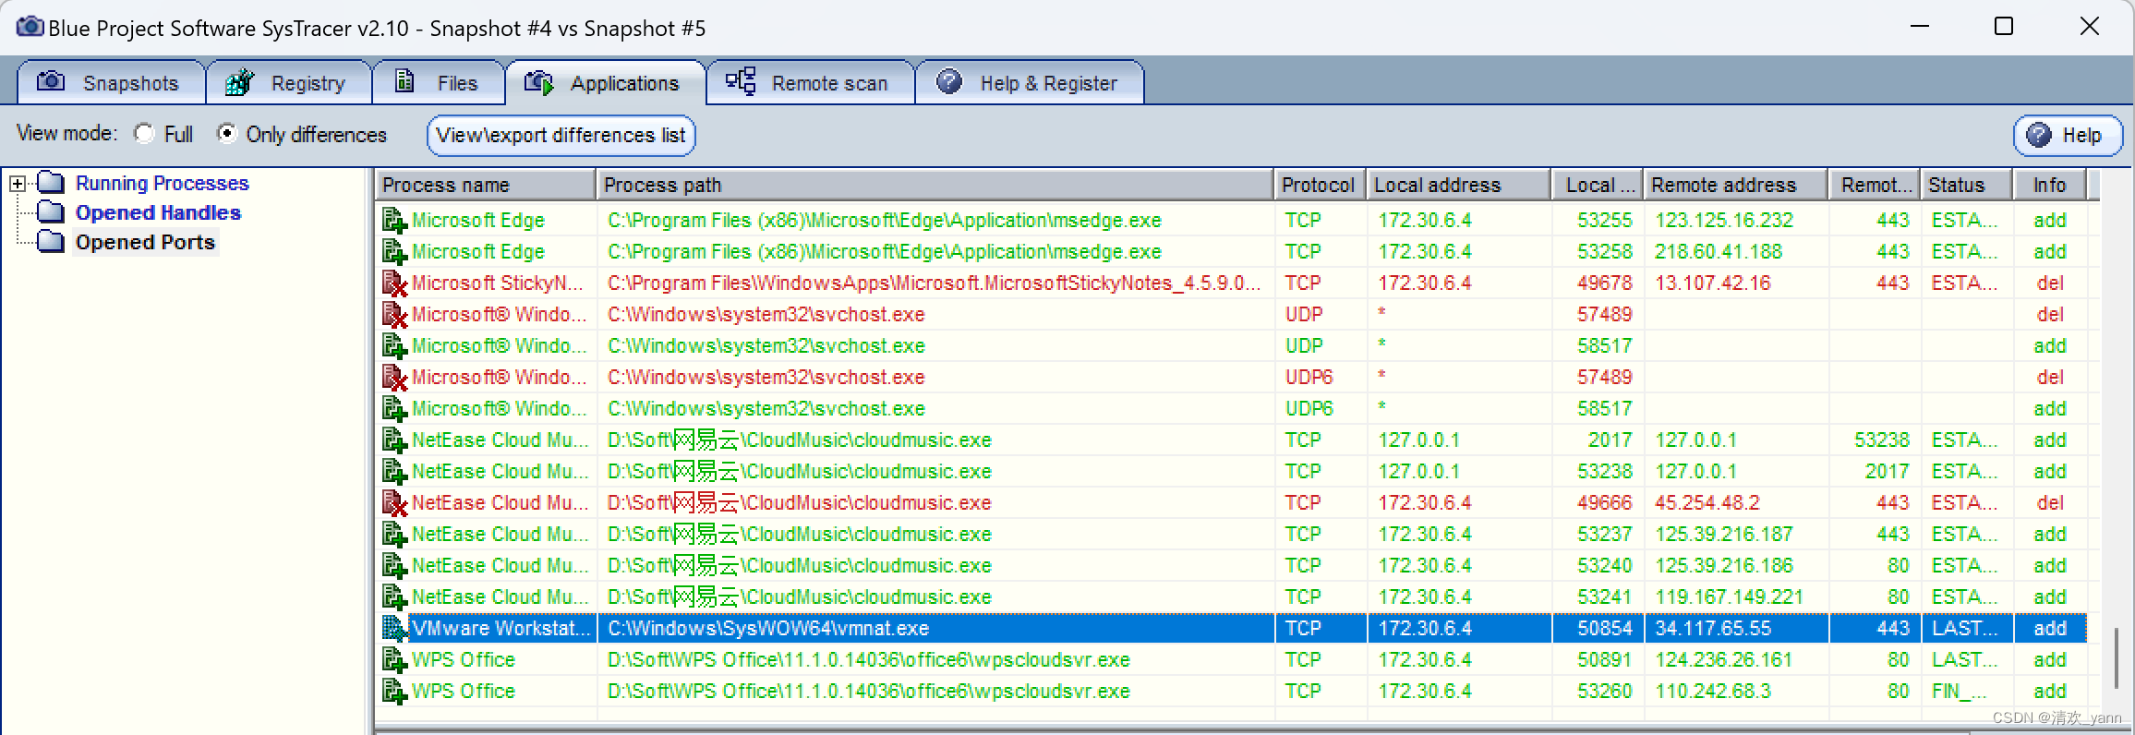Click the Applications tab icon
The image size is (2135, 735).
click(x=539, y=82)
